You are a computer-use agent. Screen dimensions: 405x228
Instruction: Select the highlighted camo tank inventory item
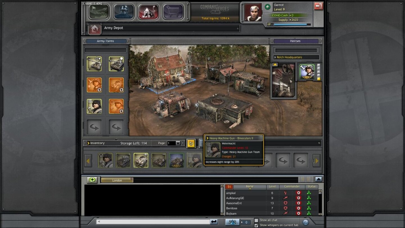141,160
